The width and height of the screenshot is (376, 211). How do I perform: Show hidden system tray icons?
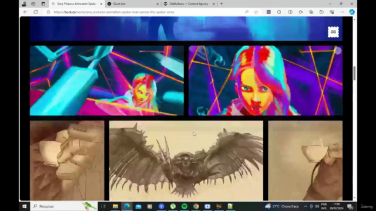pos(305,206)
